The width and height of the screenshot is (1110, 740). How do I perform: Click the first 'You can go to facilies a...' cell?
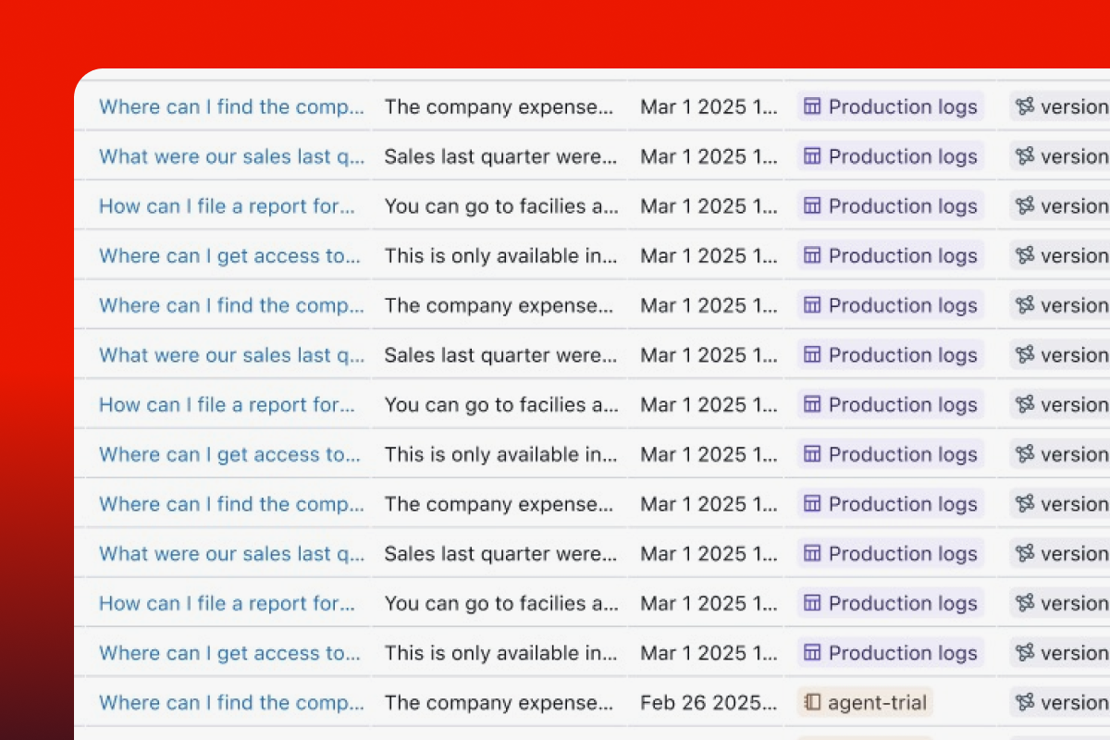[x=501, y=206]
